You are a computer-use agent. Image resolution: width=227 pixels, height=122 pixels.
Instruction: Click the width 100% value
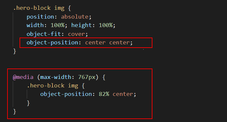[x=58, y=25]
